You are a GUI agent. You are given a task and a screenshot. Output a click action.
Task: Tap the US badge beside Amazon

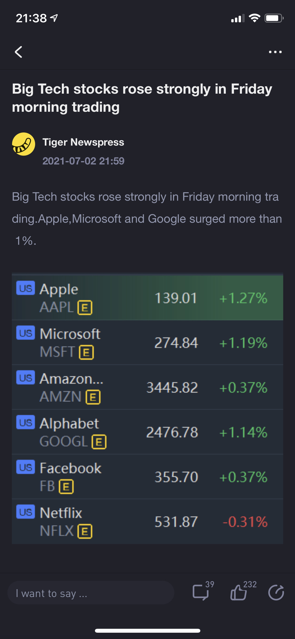(25, 377)
